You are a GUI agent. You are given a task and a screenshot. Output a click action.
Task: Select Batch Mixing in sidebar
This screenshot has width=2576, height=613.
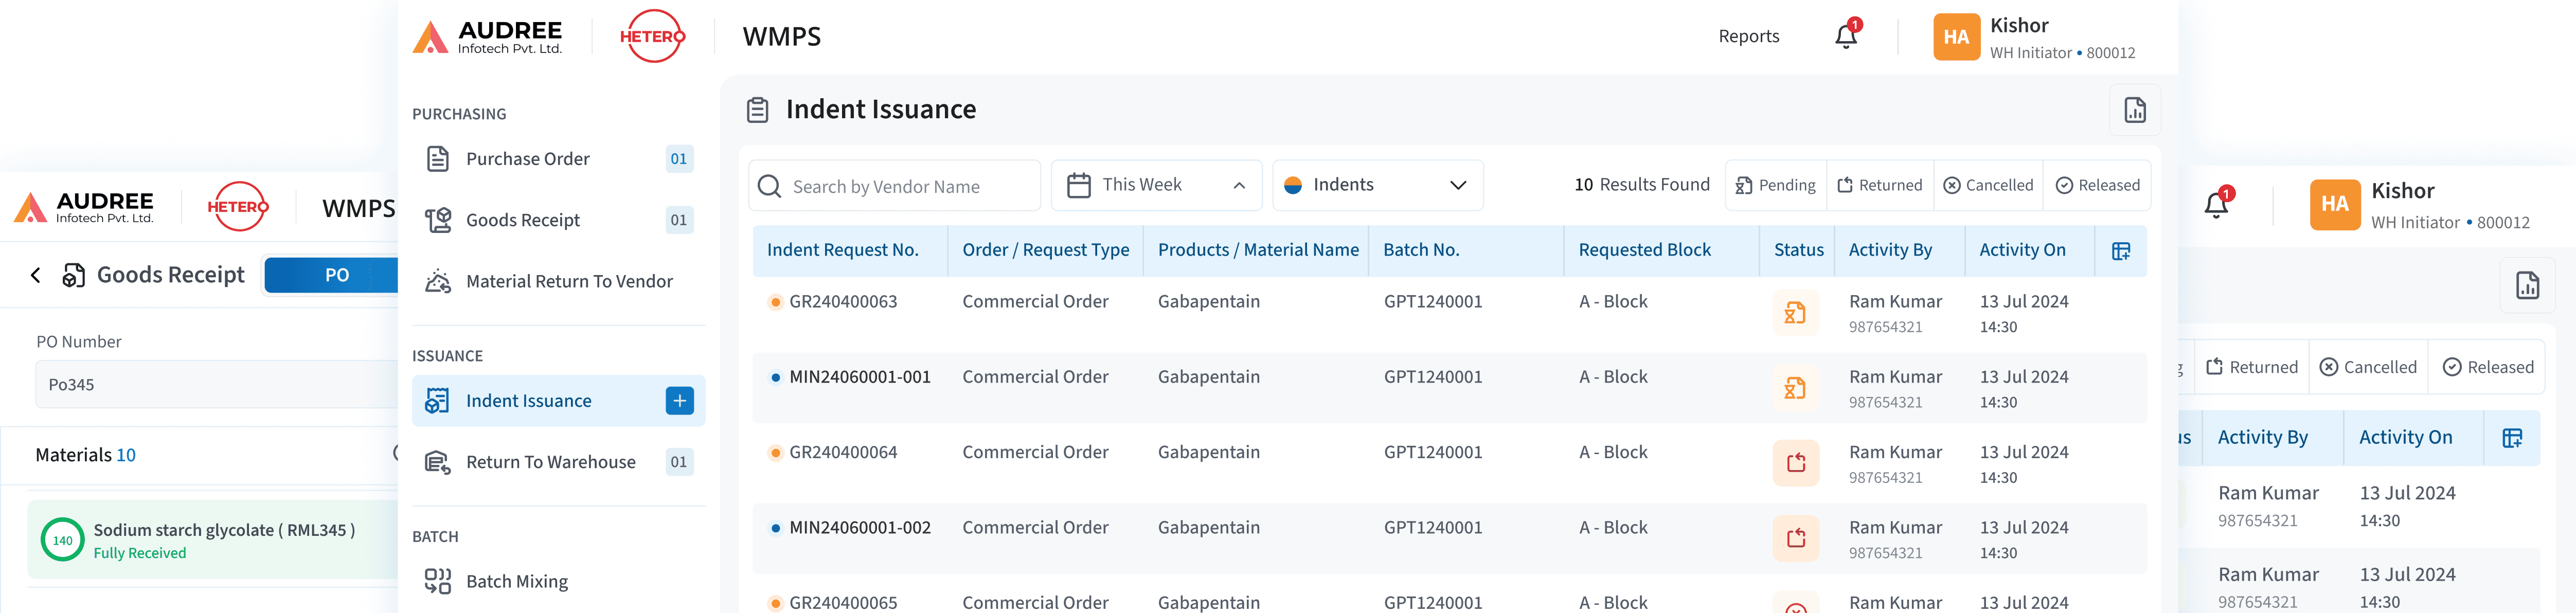[516, 581]
